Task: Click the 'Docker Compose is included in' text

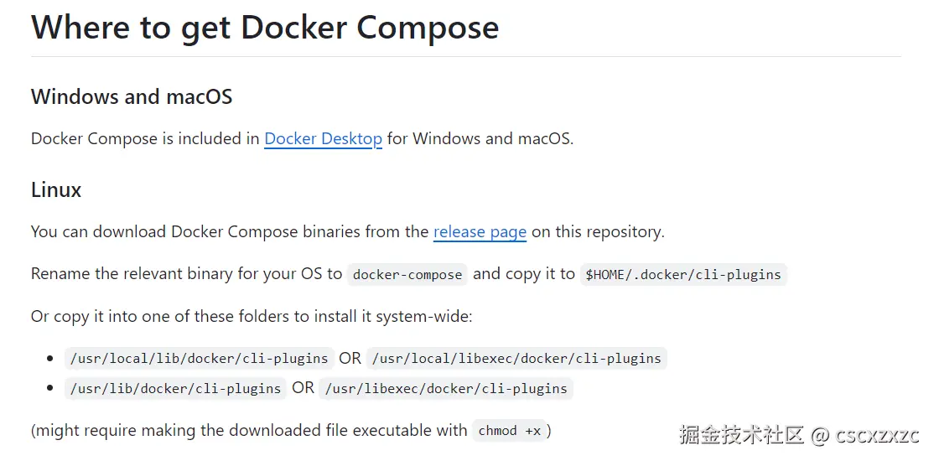Action: tap(145, 138)
